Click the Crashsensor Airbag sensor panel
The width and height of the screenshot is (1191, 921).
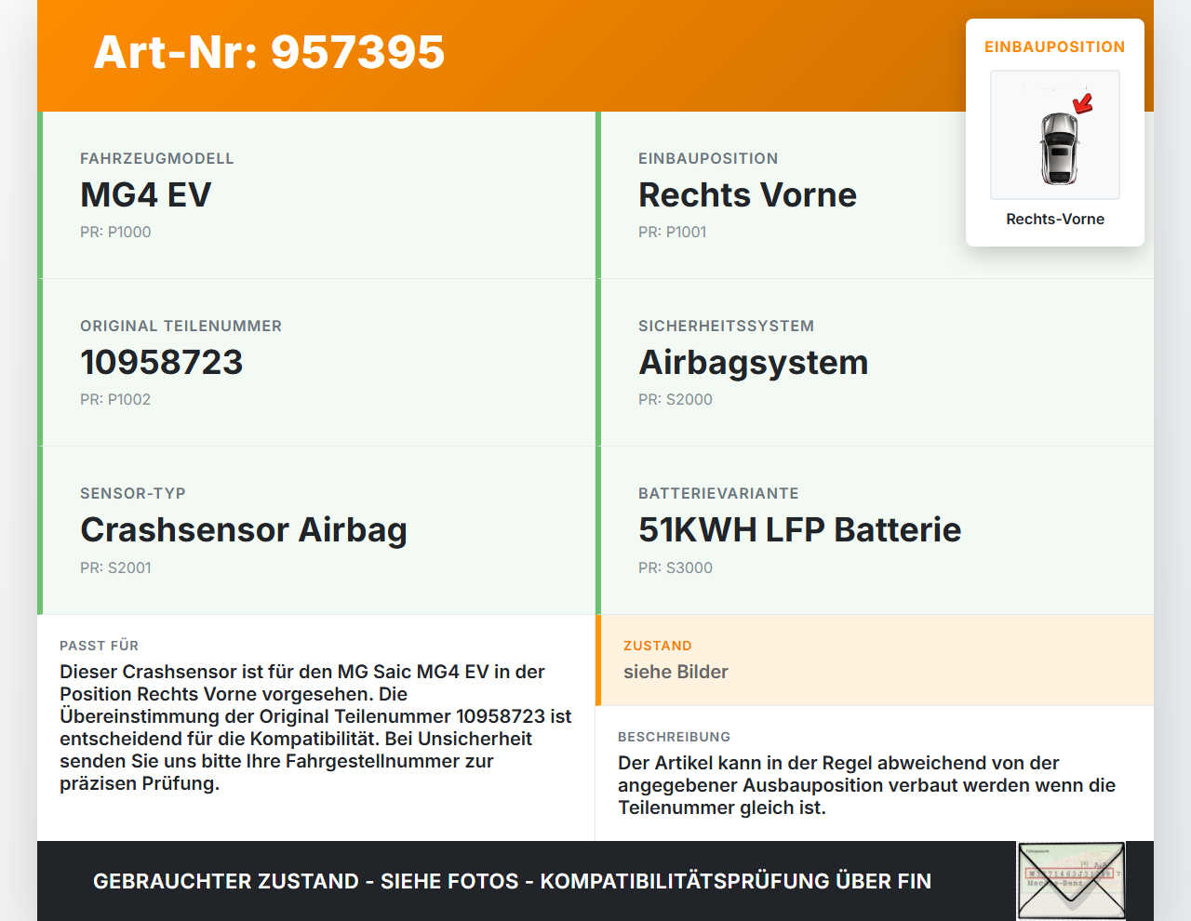pyautogui.click(x=316, y=530)
